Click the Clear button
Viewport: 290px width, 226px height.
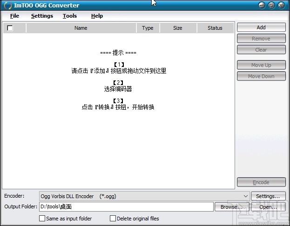point(261,50)
